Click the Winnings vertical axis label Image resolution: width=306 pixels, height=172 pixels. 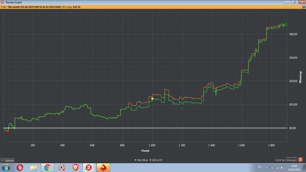tap(300, 77)
